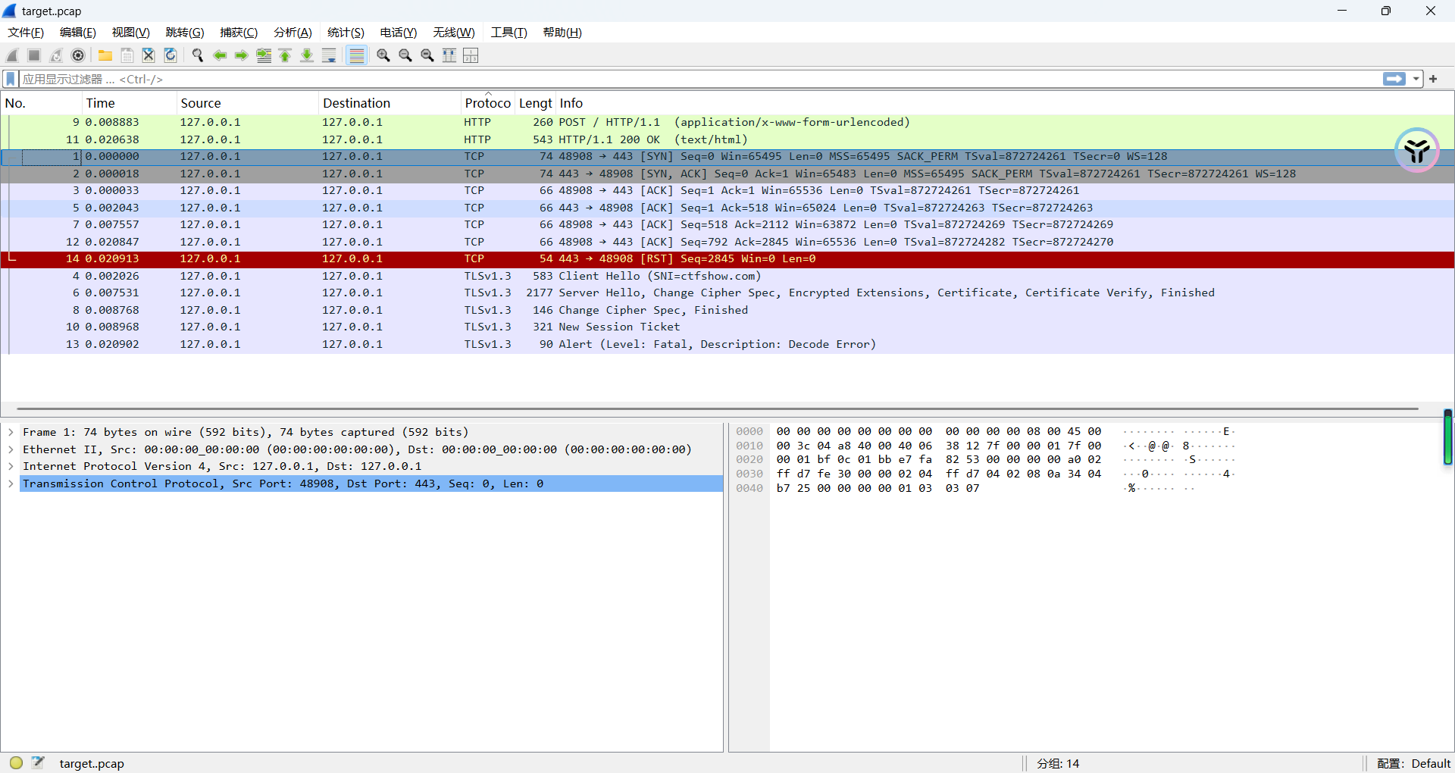Open capture options gear icon

point(78,55)
